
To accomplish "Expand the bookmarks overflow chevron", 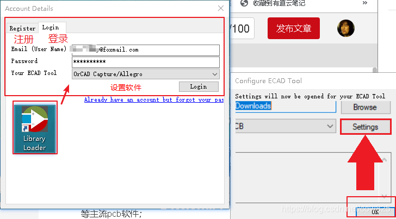I will [x=364, y=3].
